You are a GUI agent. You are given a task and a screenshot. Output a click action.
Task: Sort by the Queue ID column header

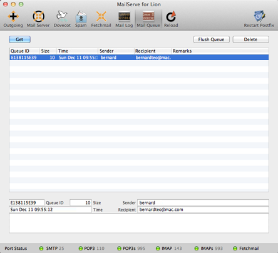(x=24, y=51)
